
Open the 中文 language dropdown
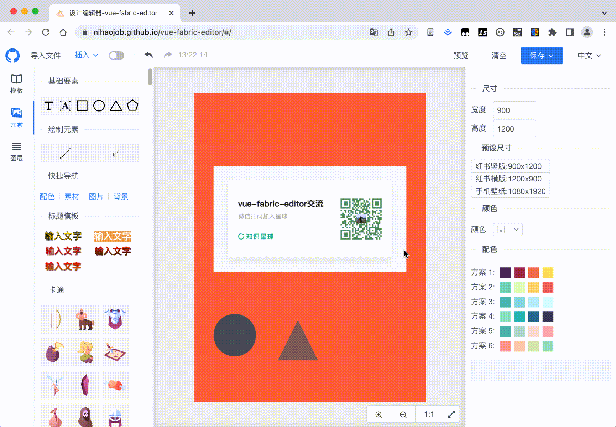click(589, 55)
